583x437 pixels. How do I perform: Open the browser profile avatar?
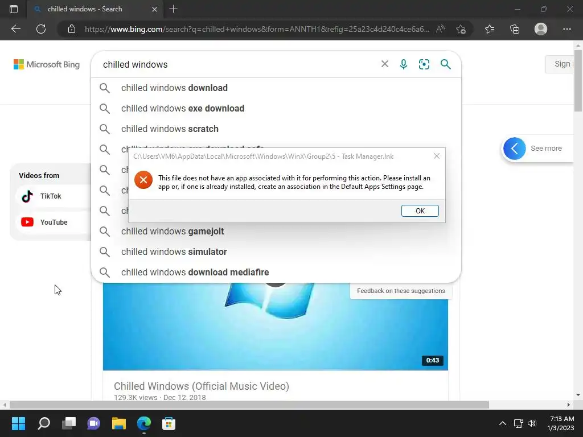click(541, 29)
